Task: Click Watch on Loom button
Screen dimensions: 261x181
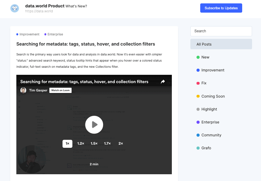Action: [x=60, y=90]
